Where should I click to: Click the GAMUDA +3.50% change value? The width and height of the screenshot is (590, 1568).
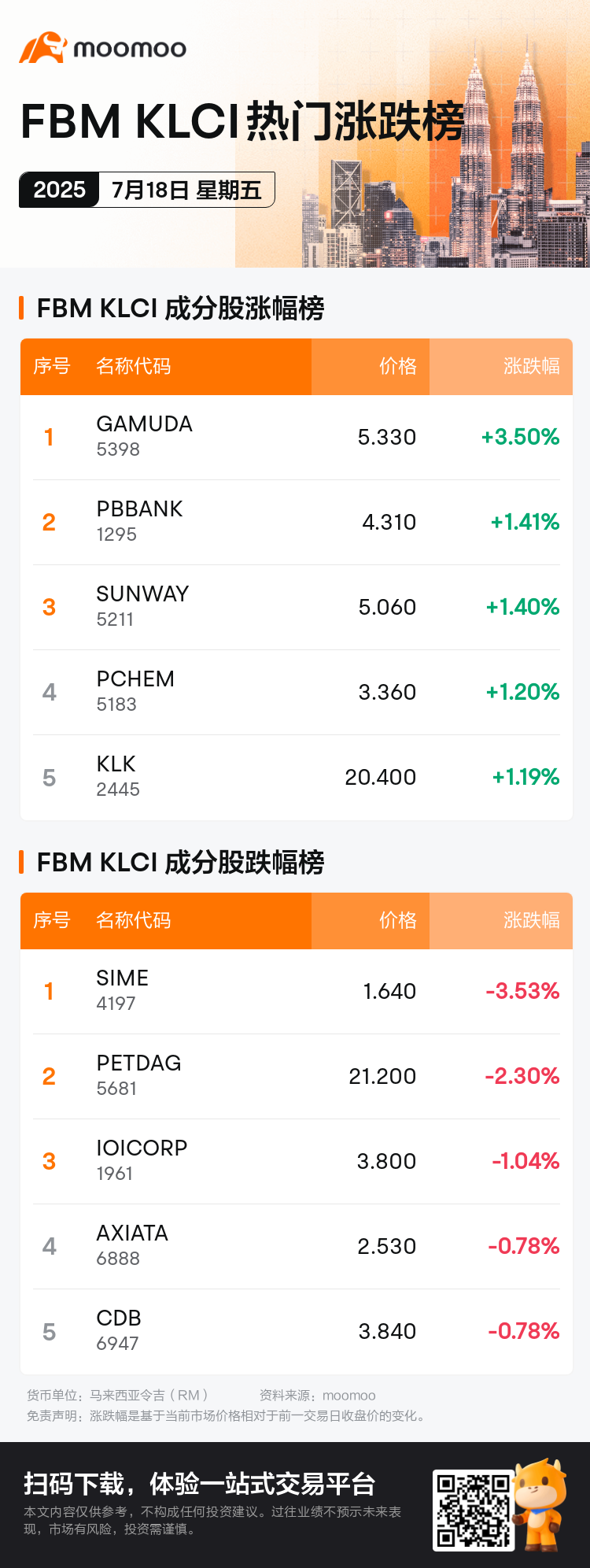pyautogui.click(x=521, y=437)
